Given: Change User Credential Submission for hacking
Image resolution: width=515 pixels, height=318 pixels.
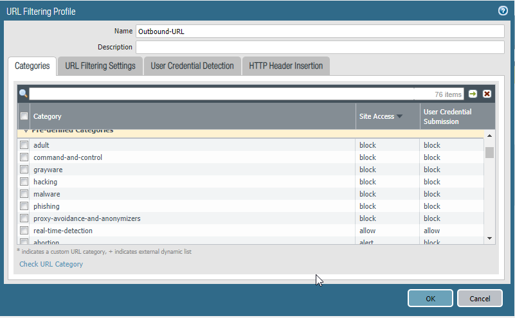Looking at the screenshot, I should click(432, 182).
